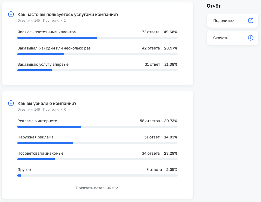This screenshot has height=202, width=261.
Task: Click the 'Реклама в интернете' progress bar
Action: click(97, 127)
